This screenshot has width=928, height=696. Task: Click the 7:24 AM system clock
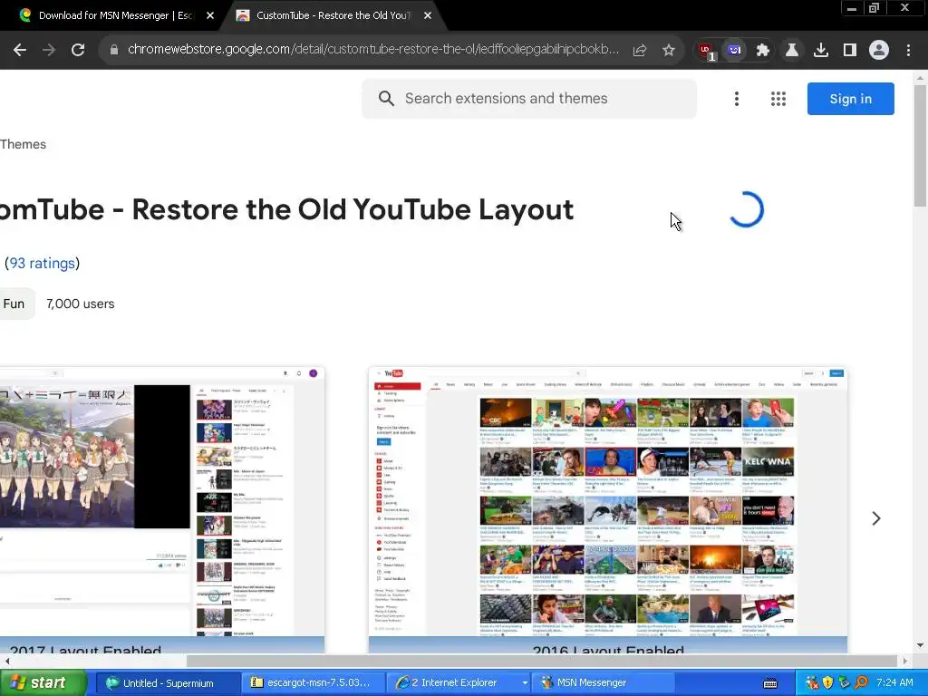coord(894,683)
